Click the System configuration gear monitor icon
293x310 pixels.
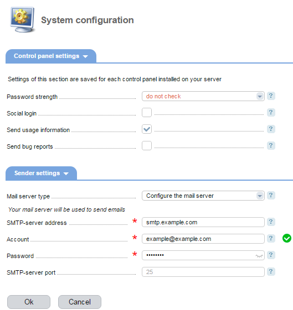click(x=22, y=19)
